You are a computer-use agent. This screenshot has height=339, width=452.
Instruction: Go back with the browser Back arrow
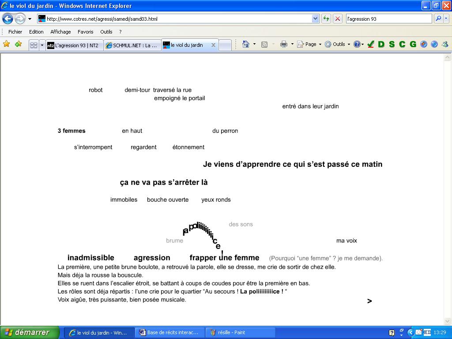point(8,19)
